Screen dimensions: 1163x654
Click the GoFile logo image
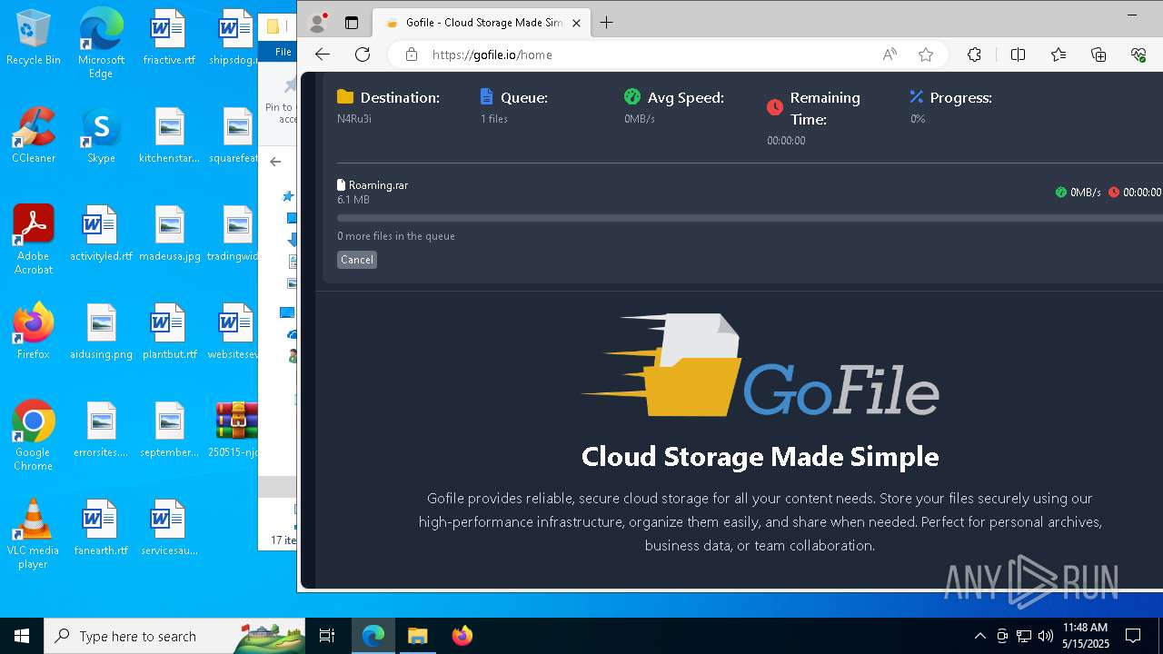click(x=760, y=365)
